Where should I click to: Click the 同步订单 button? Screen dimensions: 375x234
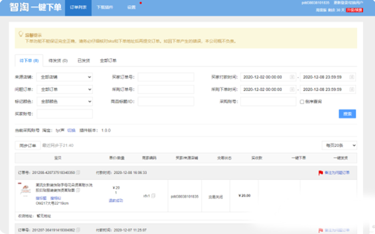pyautogui.click(x=27, y=145)
